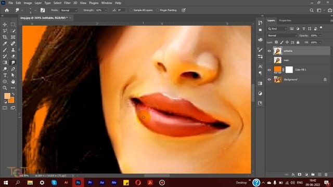Screen dimensions: 333x187
Task: Toggle Lock image pixels brush icon
Action: point(282,43)
